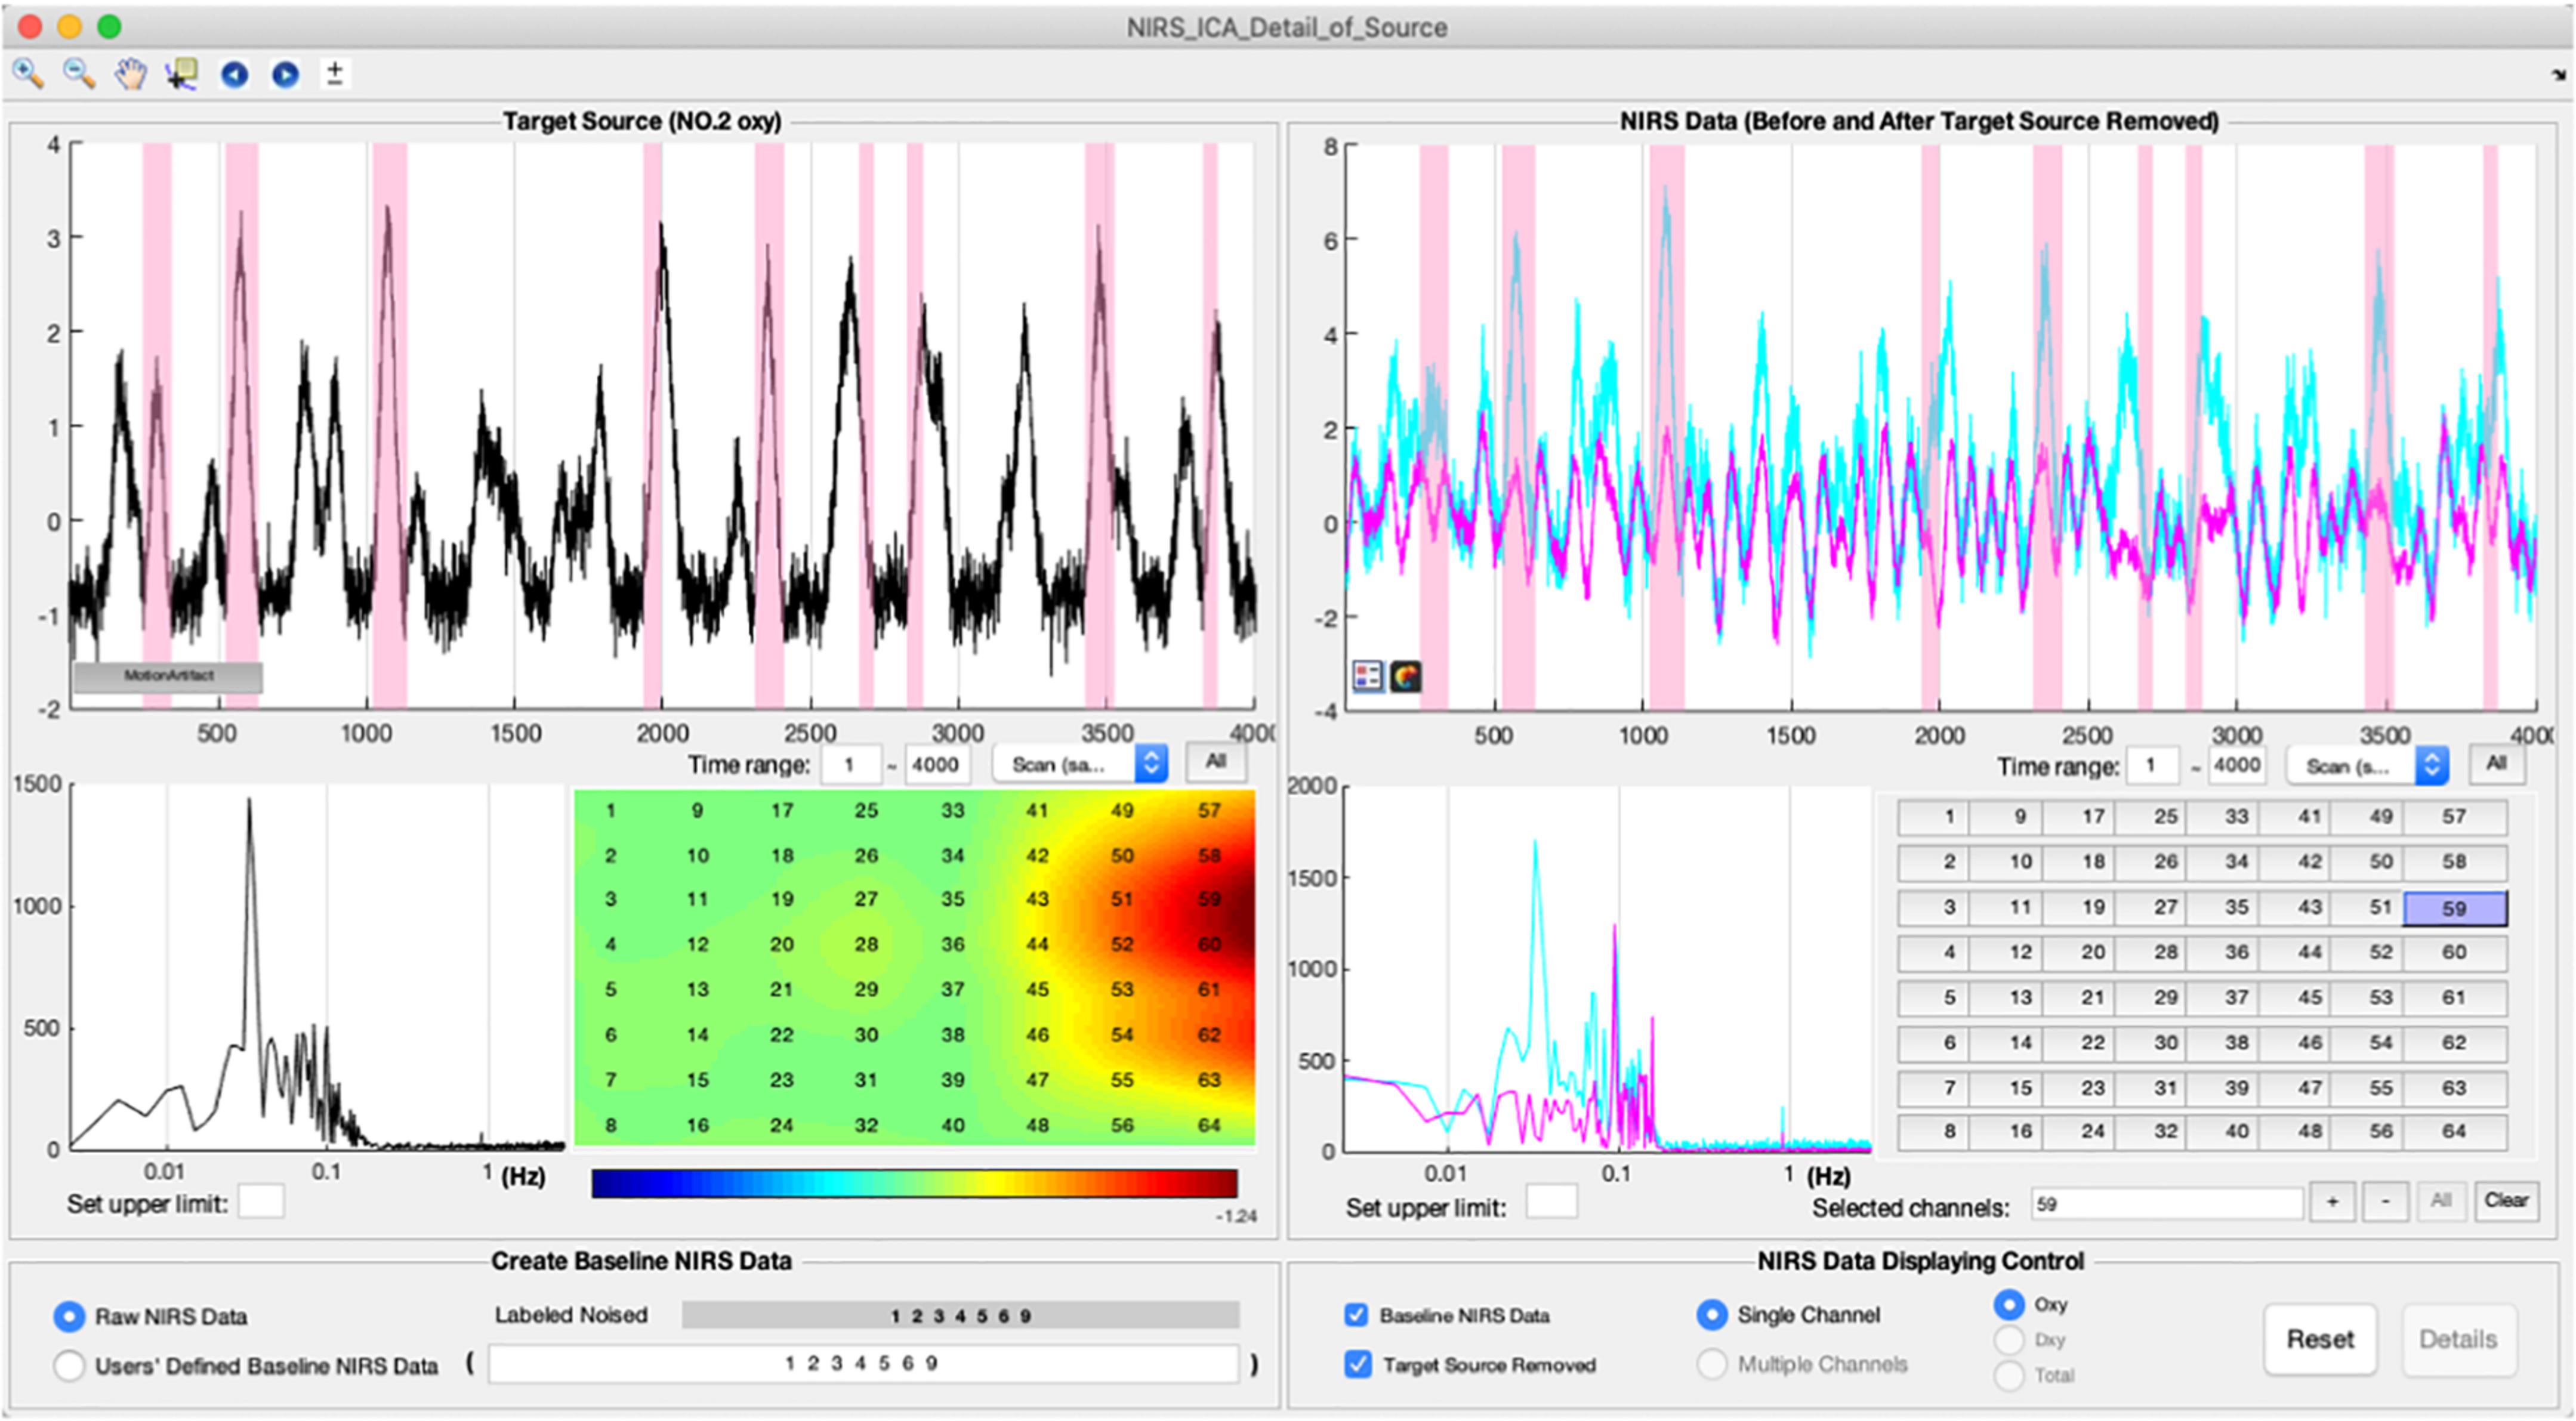Uncheck Baseline NIRS Data checkbox

[1356, 1315]
